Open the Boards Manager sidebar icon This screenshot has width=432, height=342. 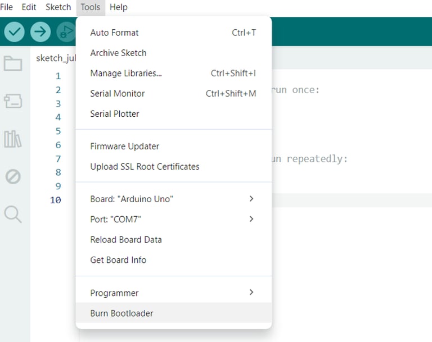[13, 101]
